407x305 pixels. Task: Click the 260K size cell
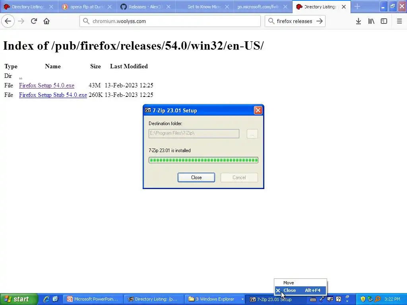[95, 95]
